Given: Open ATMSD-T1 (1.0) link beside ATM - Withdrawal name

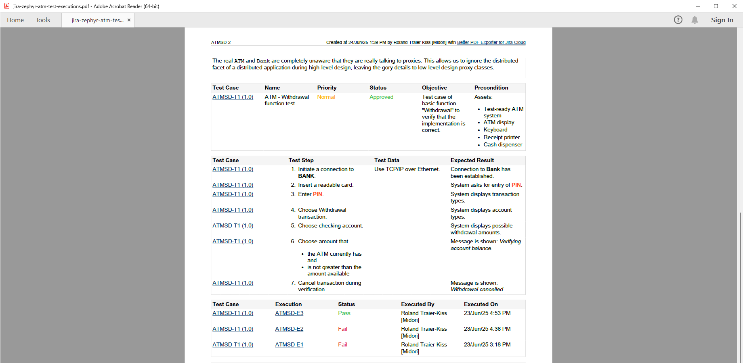Looking at the screenshot, I should (233, 97).
